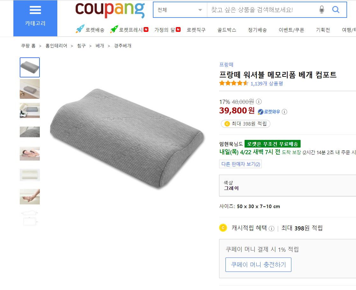Go to 침구 breadcrumb
356x290 pixels.
tap(81, 46)
